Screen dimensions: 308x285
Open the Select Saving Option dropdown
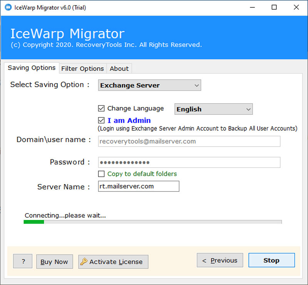coord(149,85)
